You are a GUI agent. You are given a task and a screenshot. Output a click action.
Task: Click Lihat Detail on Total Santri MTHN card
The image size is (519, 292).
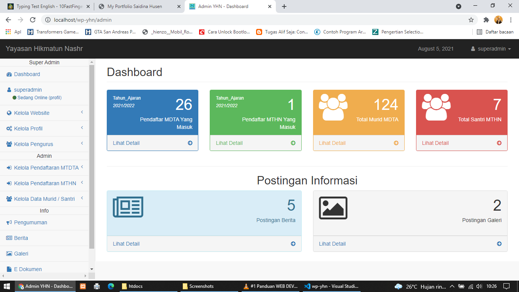coord(435,143)
